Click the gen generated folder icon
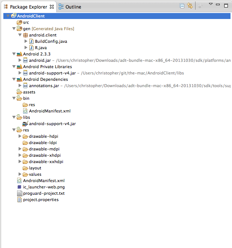Image resolution: width=232 pixels, height=248 pixels. 19,28
